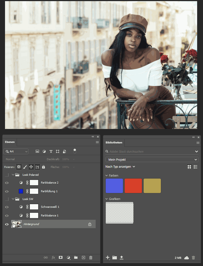The height and width of the screenshot is (266, 203).
Task: Select the Bibliotheken panel tab
Action: point(114,142)
